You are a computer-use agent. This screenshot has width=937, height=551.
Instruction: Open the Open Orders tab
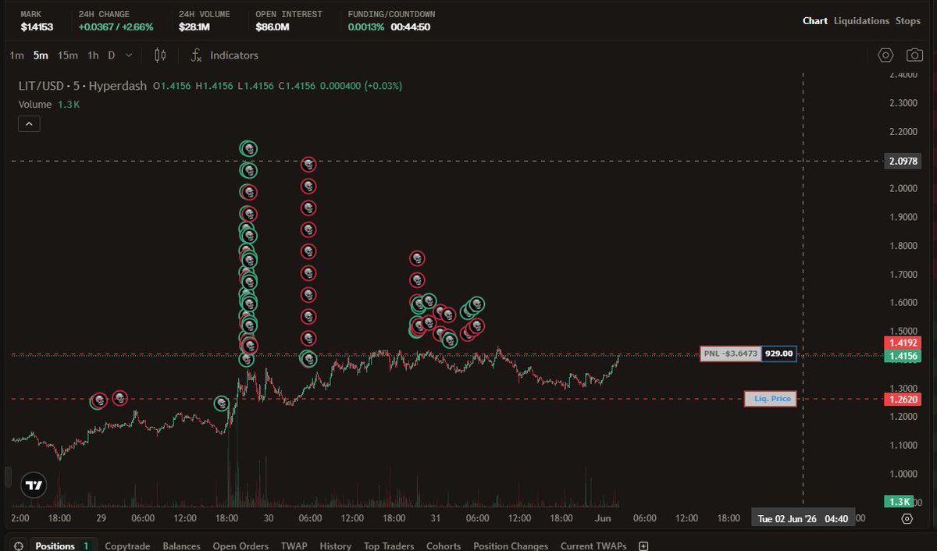tap(240, 546)
